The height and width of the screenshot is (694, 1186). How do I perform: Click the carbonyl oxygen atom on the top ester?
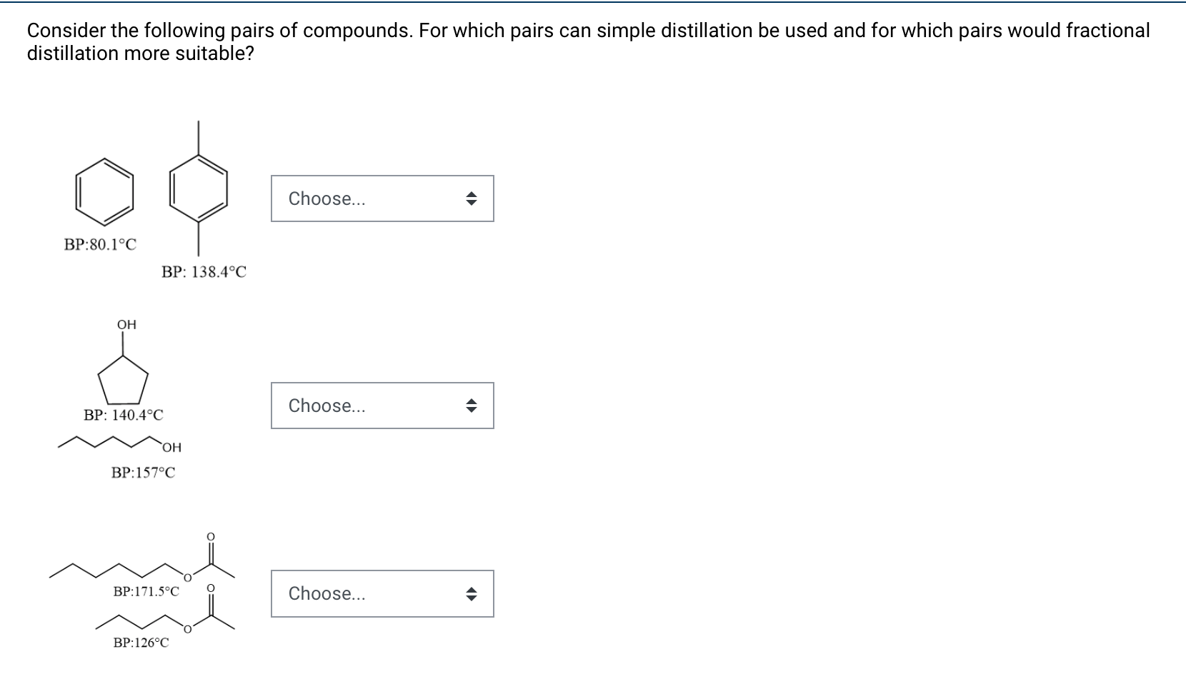pos(209,535)
